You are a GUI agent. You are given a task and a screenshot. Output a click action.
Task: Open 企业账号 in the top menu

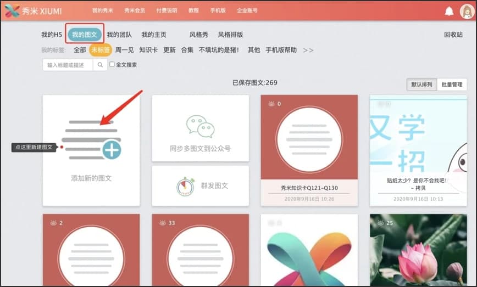pyautogui.click(x=247, y=10)
